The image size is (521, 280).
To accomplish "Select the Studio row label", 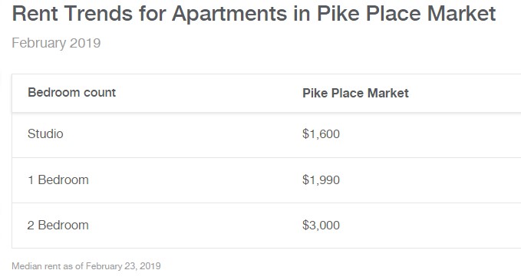I will [45, 133].
